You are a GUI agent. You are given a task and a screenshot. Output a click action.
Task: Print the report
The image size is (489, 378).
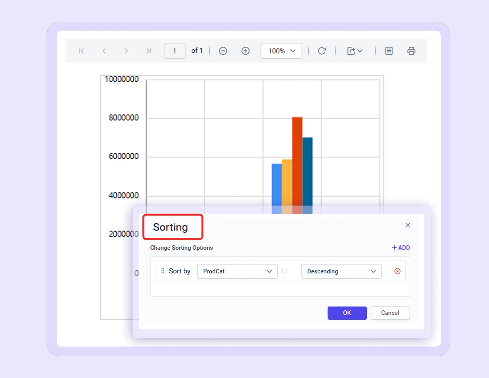(411, 51)
